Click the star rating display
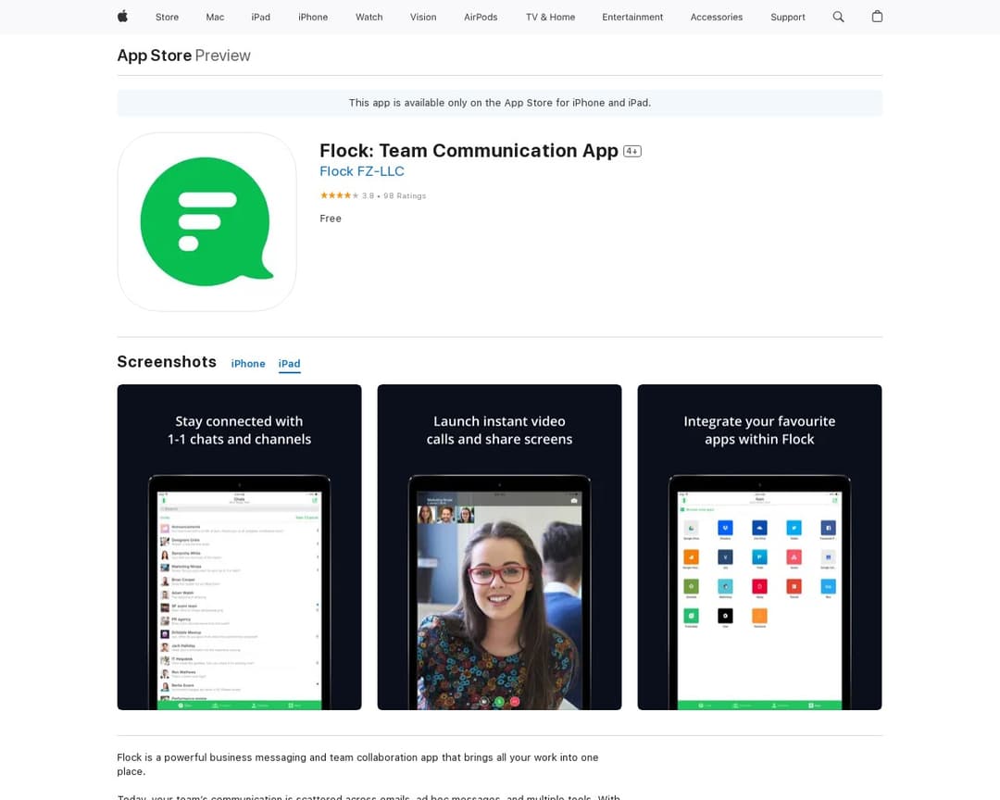1000x800 pixels. click(339, 195)
